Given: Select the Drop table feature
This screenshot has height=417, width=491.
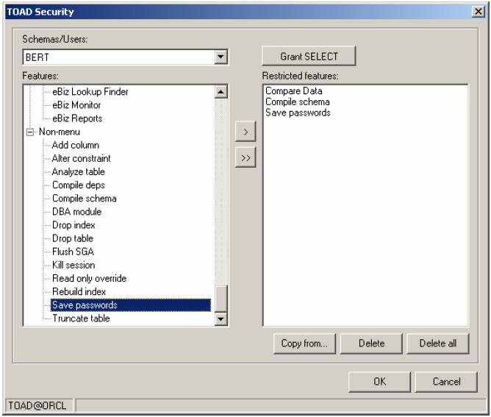Looking at the screenshot, I should [73, 238].
